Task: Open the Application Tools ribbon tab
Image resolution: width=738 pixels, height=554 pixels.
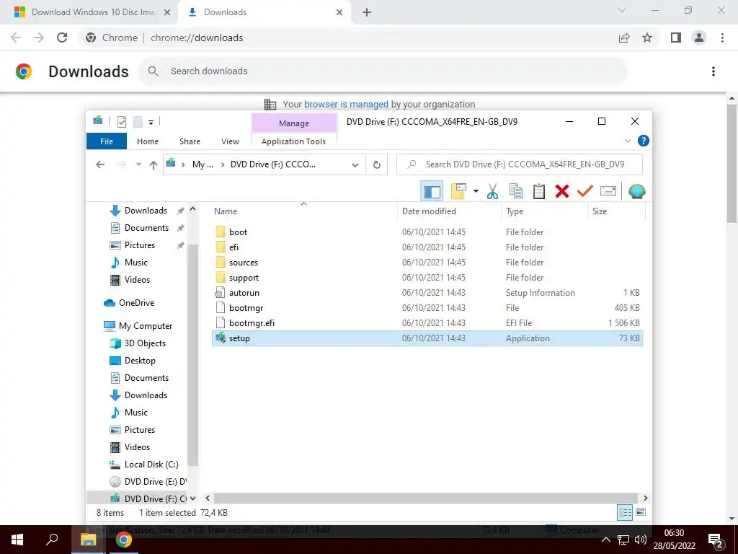Action: click(294, 141)
